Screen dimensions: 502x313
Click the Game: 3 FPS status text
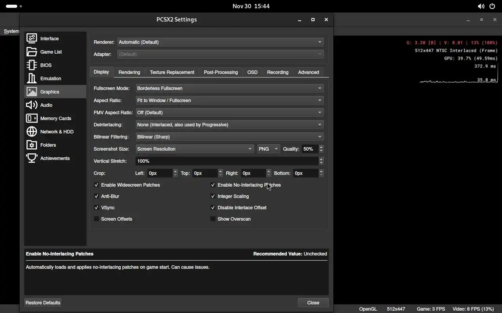(x=431, y=309)
